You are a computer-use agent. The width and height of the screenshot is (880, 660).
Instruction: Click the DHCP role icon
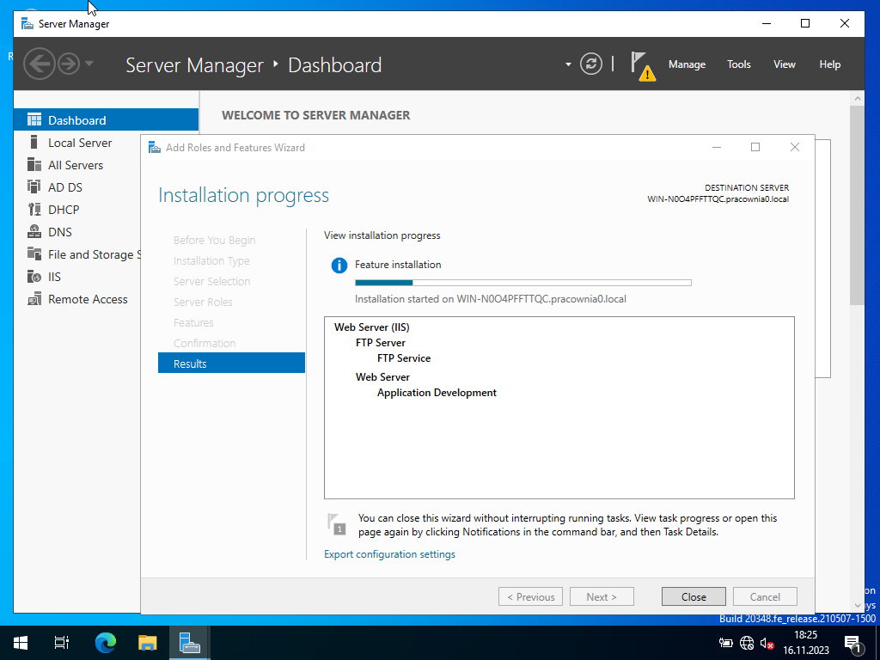[34, 210]
